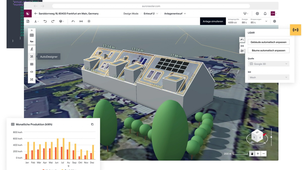Click the Undo arrow in the toolbar
303x170 pixels.
pyautogui.click(x=45, y=21)
